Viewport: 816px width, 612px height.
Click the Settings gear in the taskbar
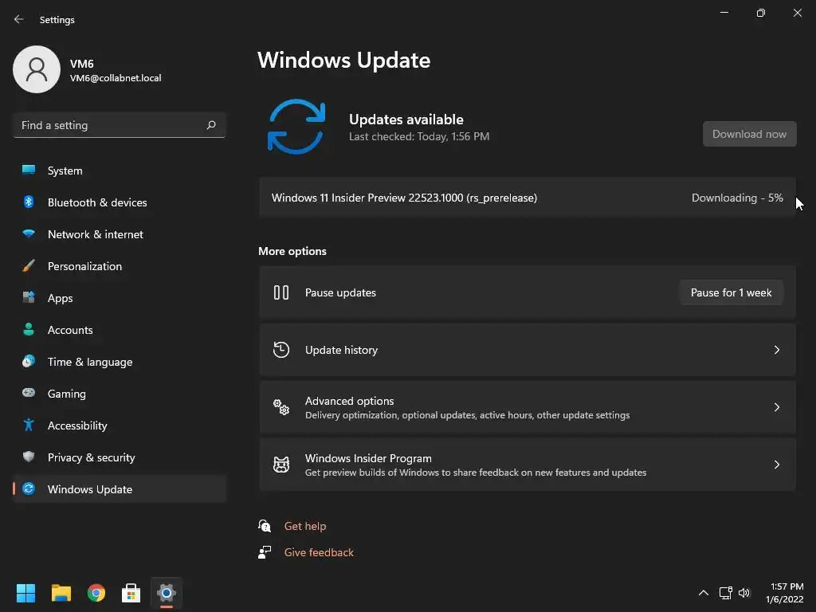(x=167, y=593)
